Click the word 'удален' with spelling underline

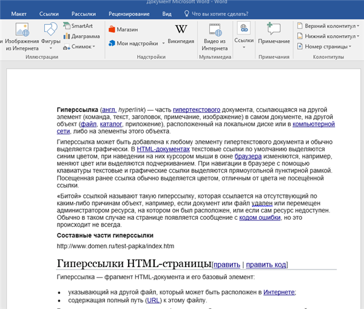click(262, 203)
